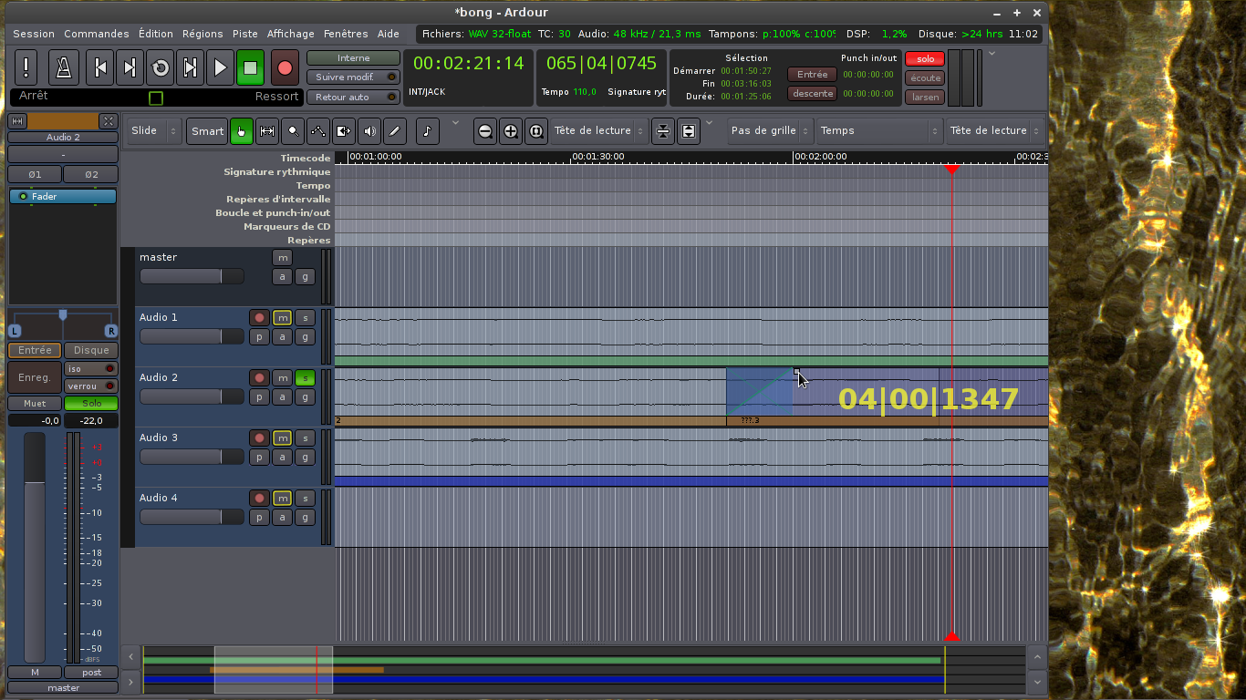Open the Régions menu

click(202, 34)
